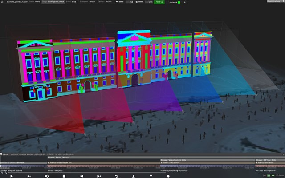285x178 pixels.
Task: Select the Bitmap - Palace Texture layer
Action: tap(165, 158)
